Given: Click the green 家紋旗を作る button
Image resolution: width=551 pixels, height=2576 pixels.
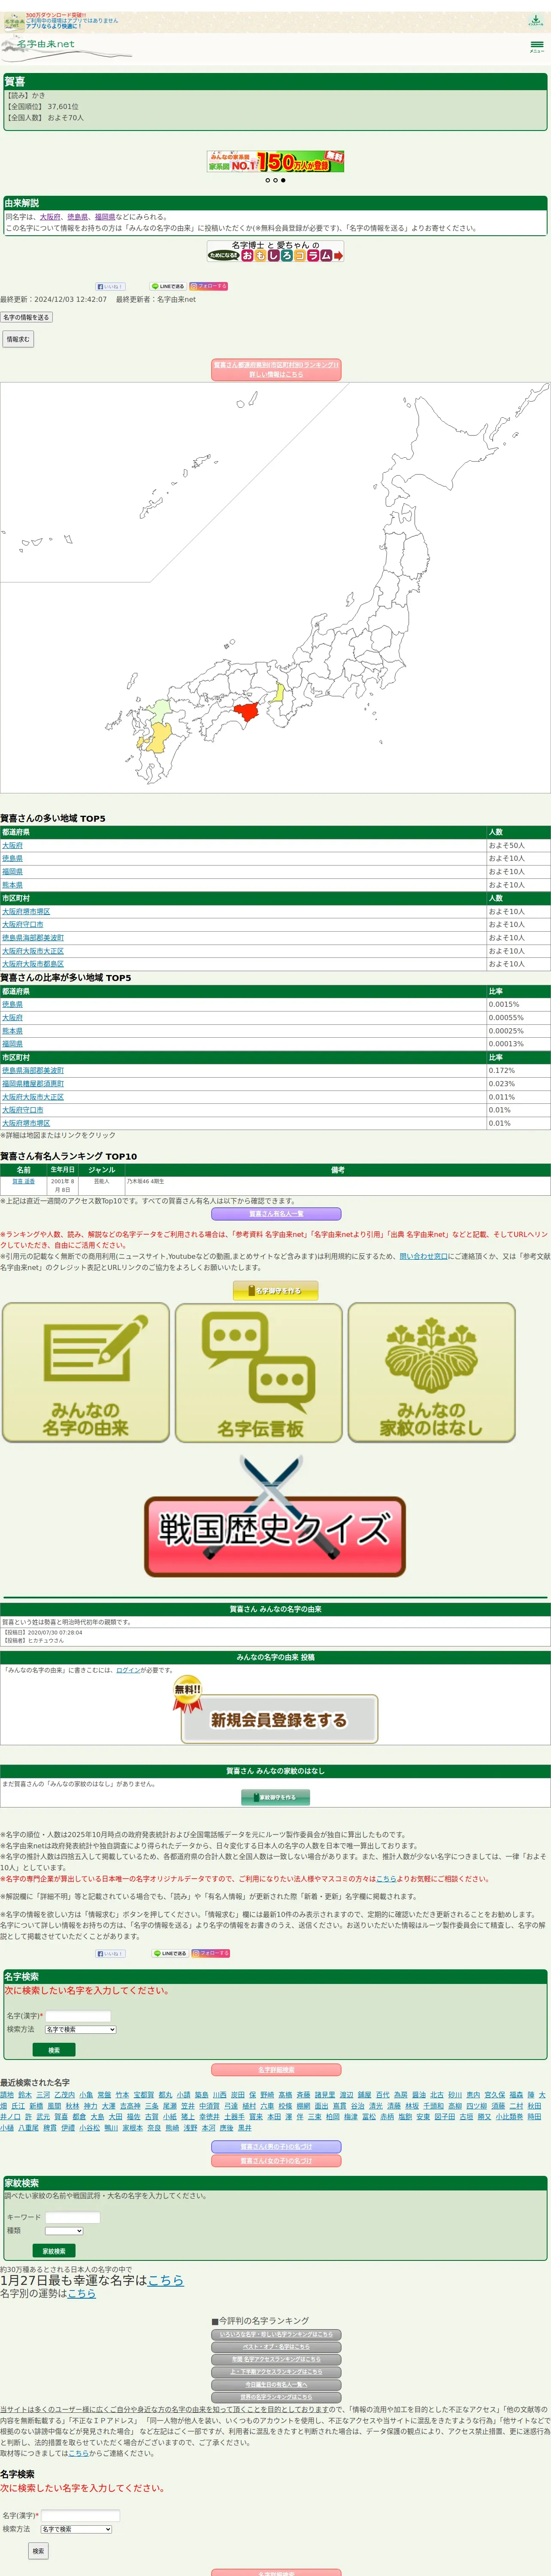Looking at the screenshot, I should tap(275, 1797).
